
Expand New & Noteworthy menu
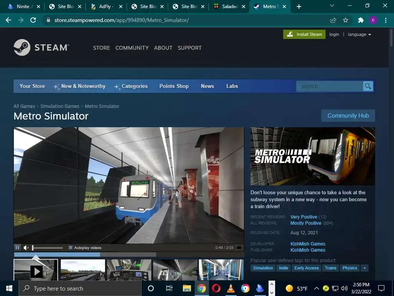pos(80,86)
